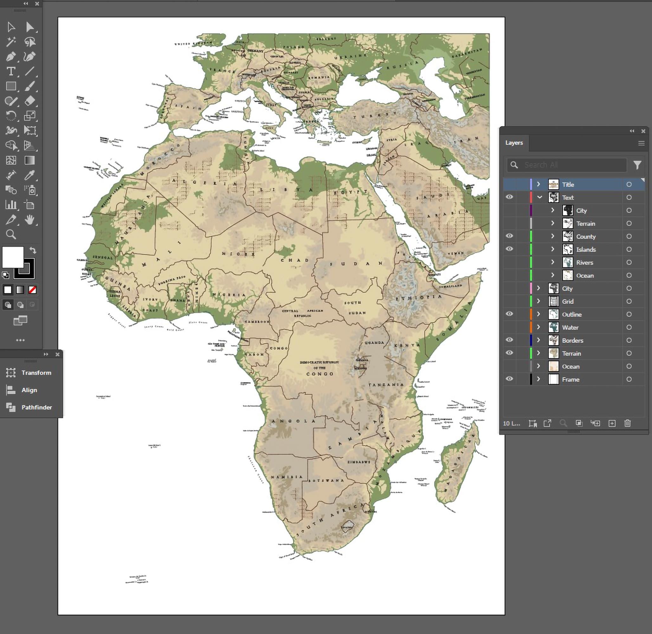Hide the Frame layer

point(509,379)
